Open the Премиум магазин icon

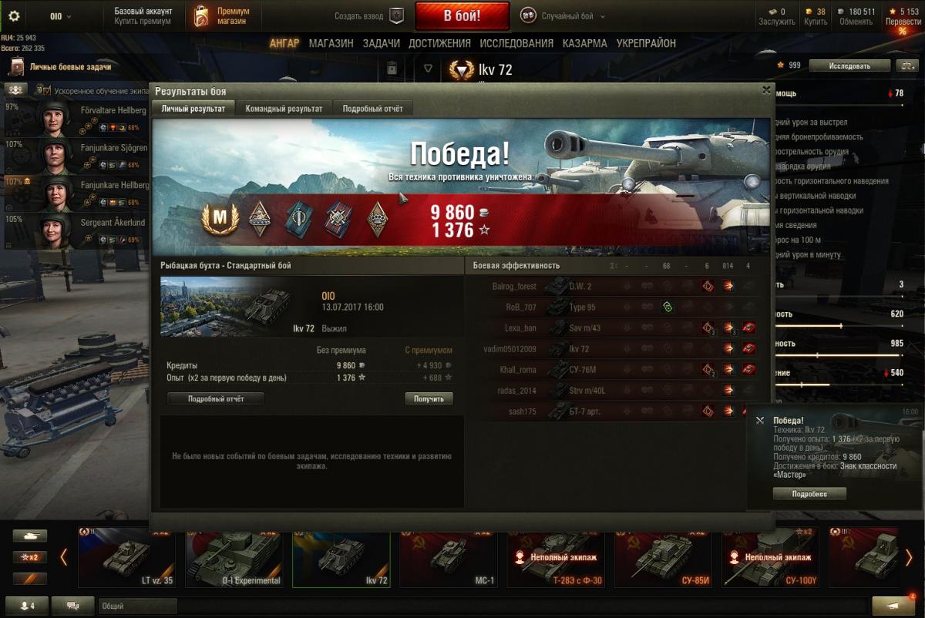[201, 15]
